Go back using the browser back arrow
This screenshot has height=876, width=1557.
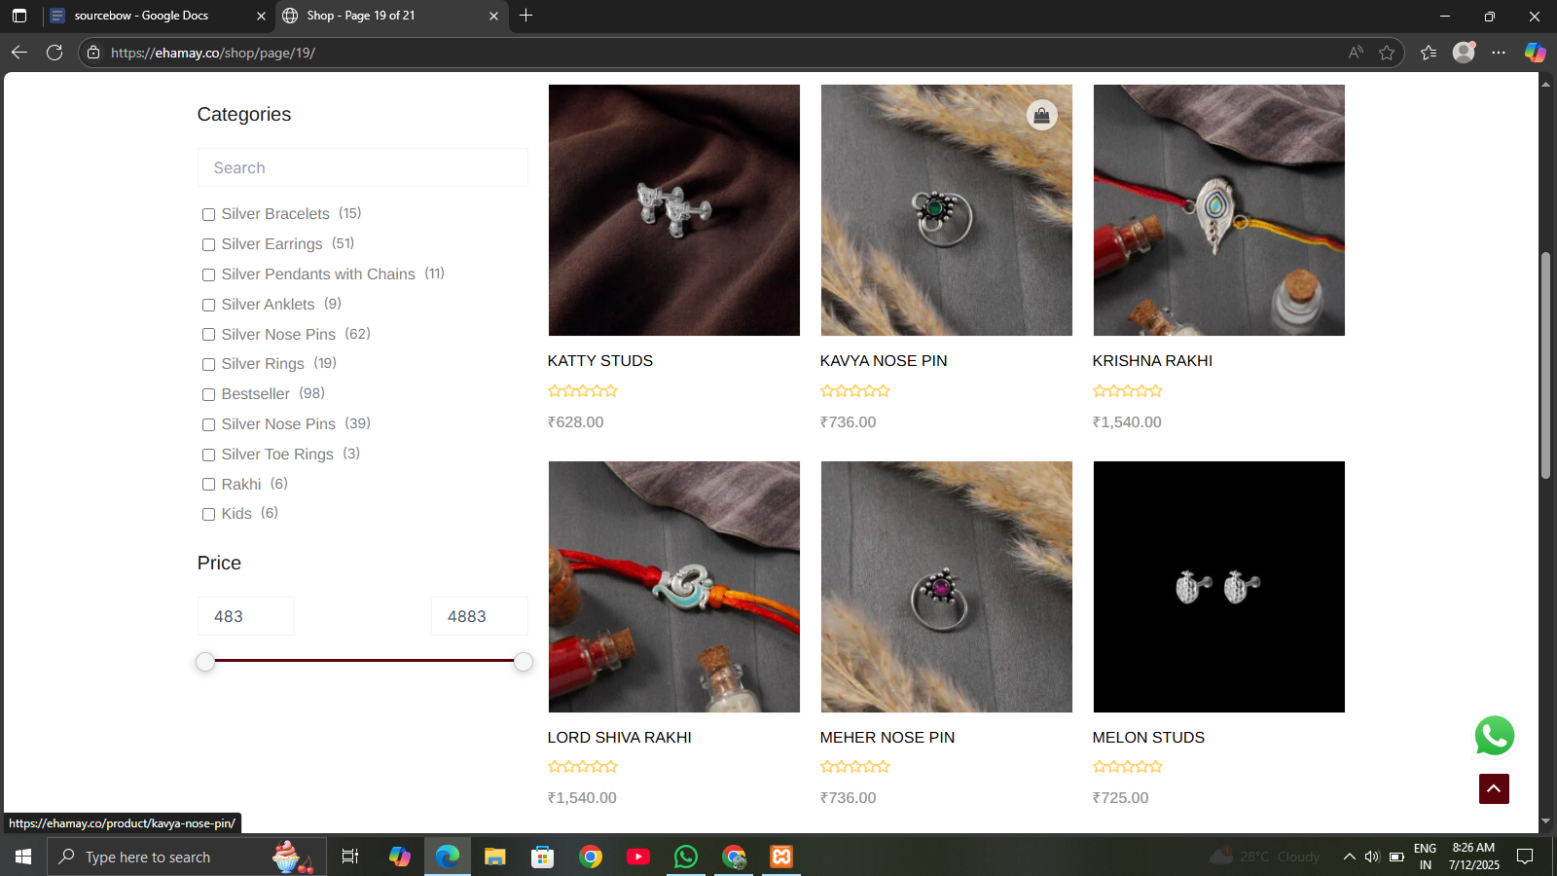(18, 53)
